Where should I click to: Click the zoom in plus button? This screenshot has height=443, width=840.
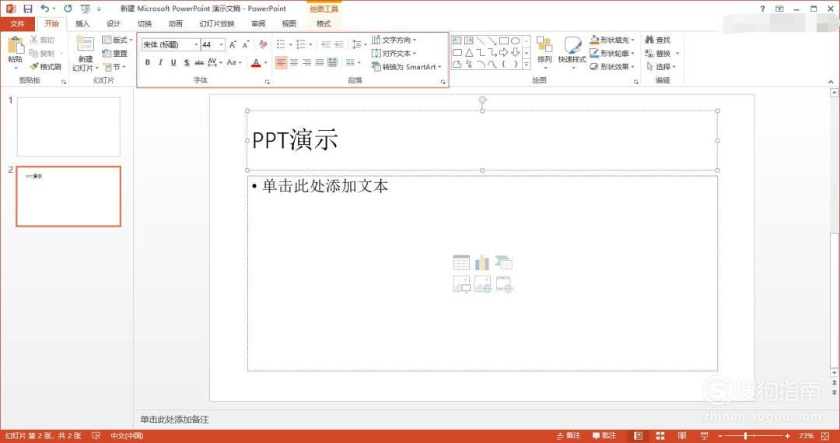click(787, 436)
